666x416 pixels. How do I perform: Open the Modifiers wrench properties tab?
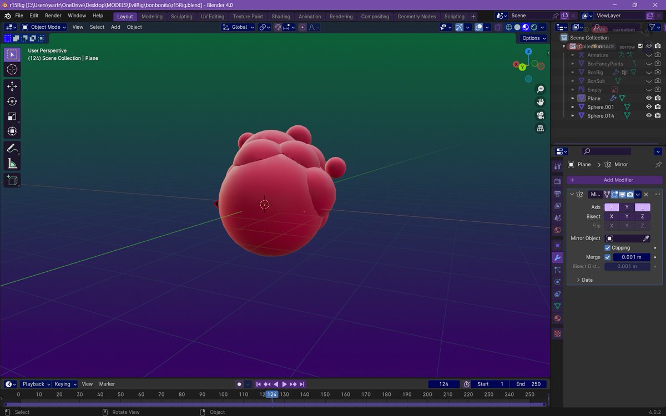point(557,257)
